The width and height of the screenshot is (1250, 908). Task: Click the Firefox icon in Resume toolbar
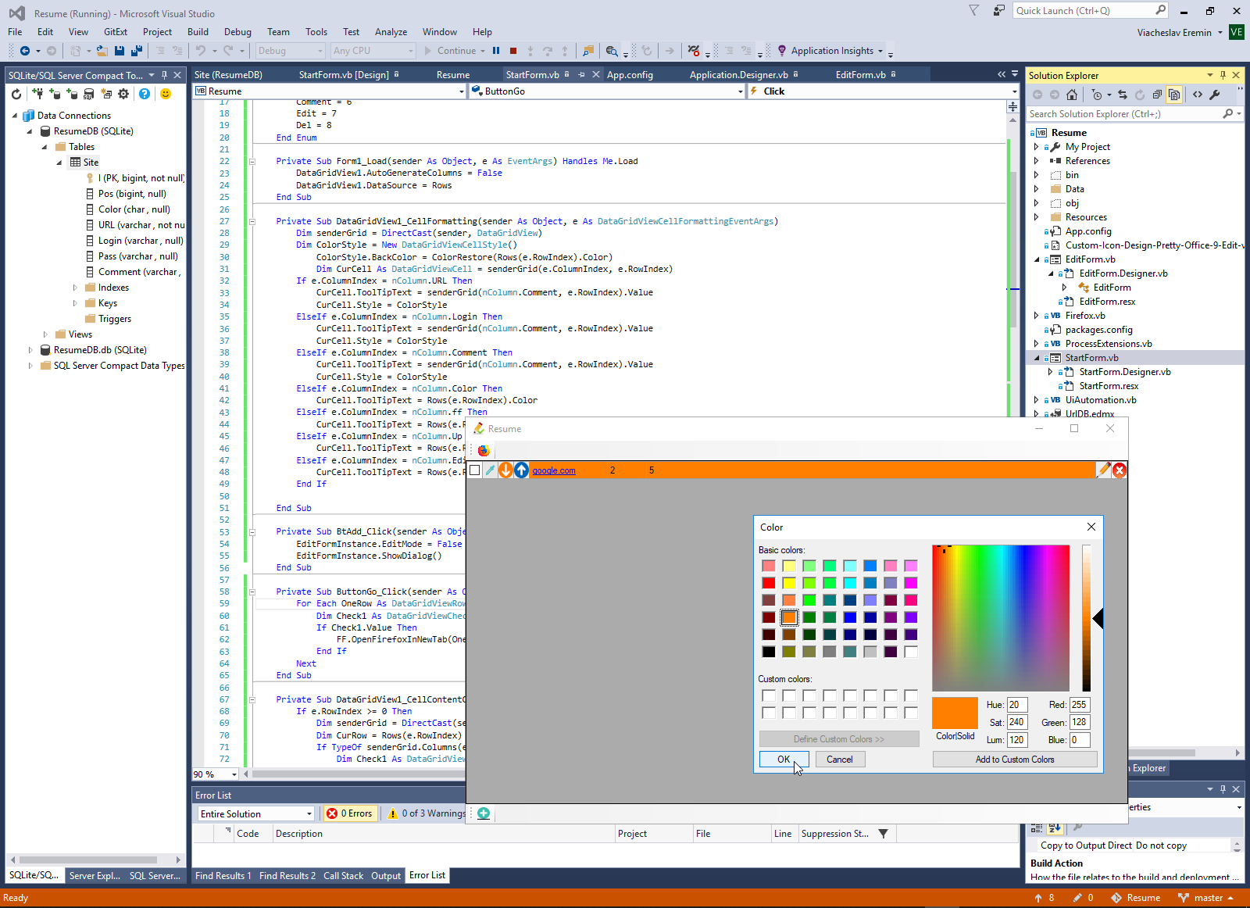pyautogui.click(x=484, y=450)
